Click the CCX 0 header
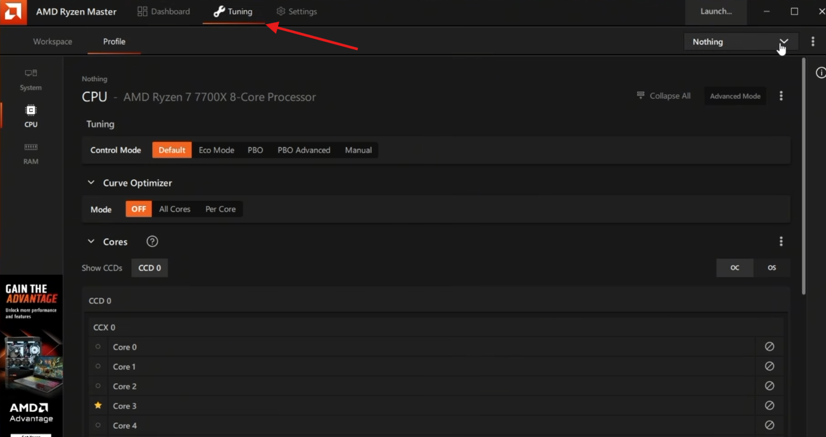Viewport: 826px width, 437px height. 105,327
